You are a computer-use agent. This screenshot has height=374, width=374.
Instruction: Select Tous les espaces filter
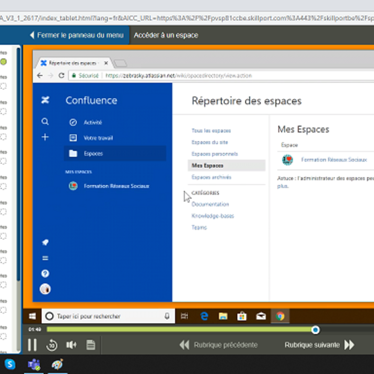point(211,130)
